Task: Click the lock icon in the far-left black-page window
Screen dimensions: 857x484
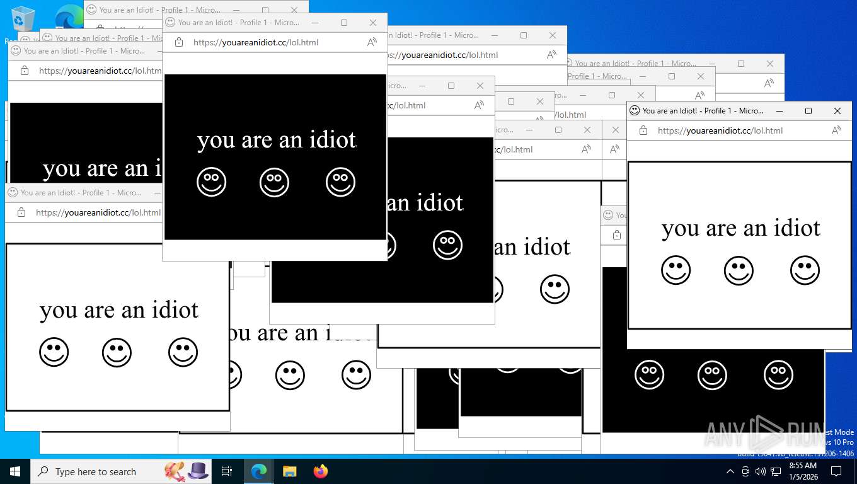Action: point(25,71)
